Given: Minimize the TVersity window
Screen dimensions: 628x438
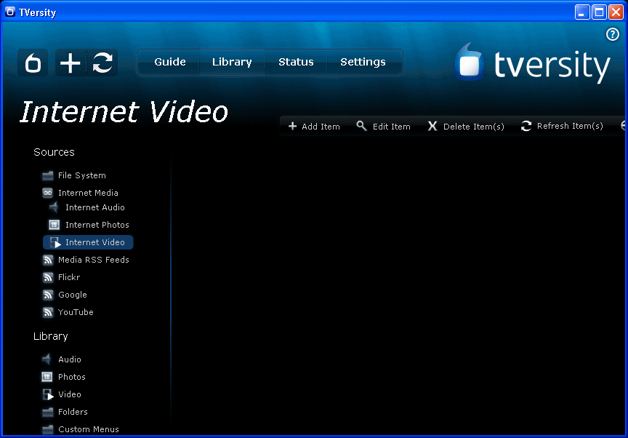Looking at the screenshot, I should click(582, 12).
